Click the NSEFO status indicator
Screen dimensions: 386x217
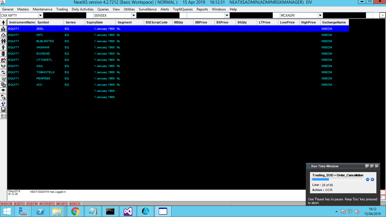19,204
